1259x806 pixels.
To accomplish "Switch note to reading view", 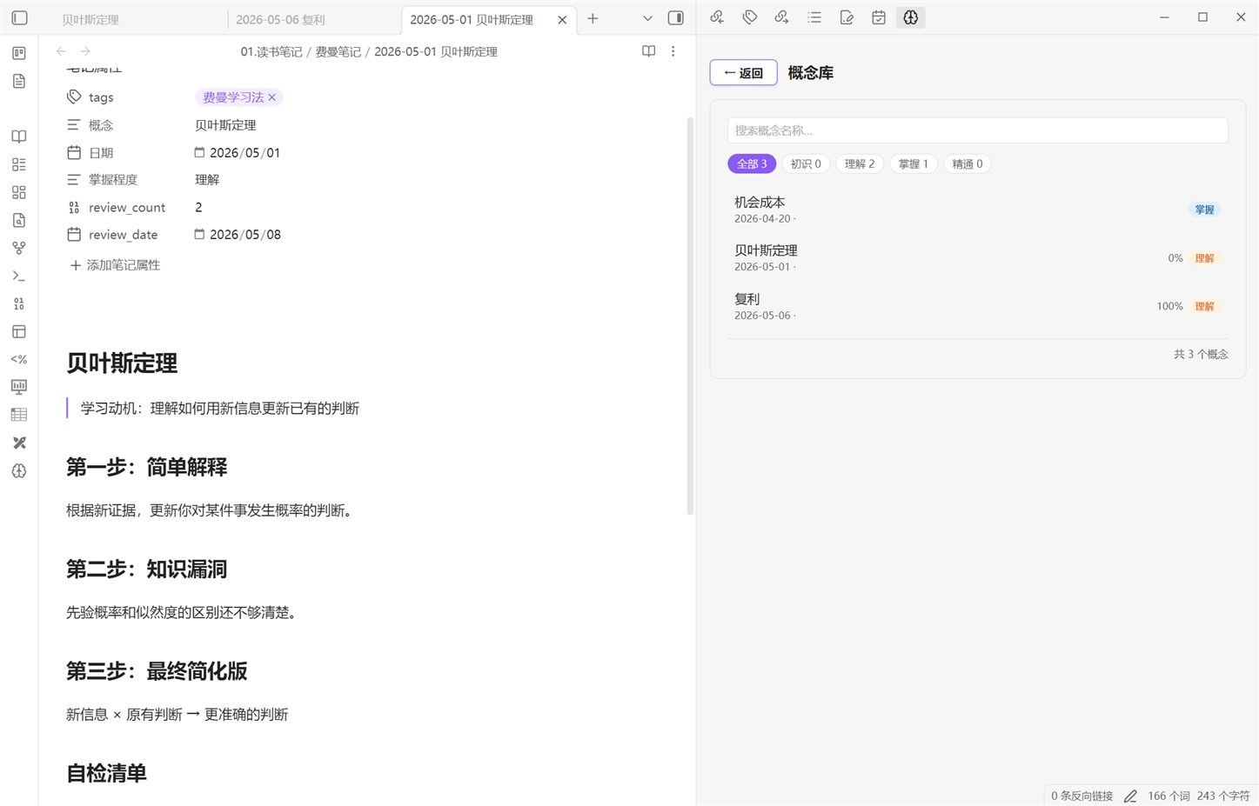I will point(648,51).
